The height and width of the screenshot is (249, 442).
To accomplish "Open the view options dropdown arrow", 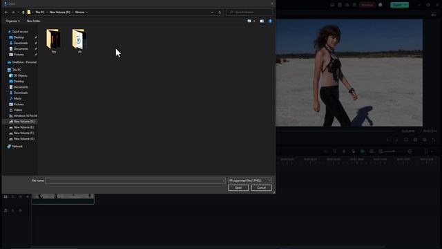I will click(x=254, y=21).
